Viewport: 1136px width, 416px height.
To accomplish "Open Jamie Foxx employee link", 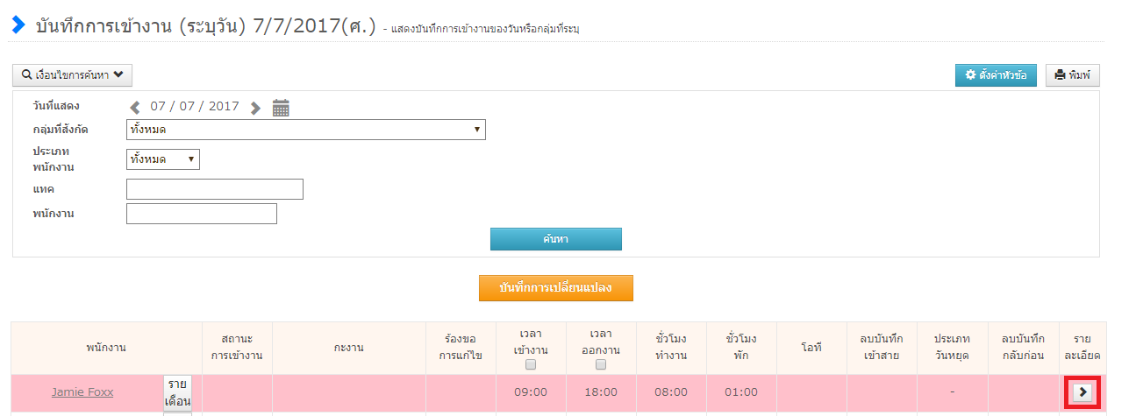I will pyautogui.click(x=82, y=392).
